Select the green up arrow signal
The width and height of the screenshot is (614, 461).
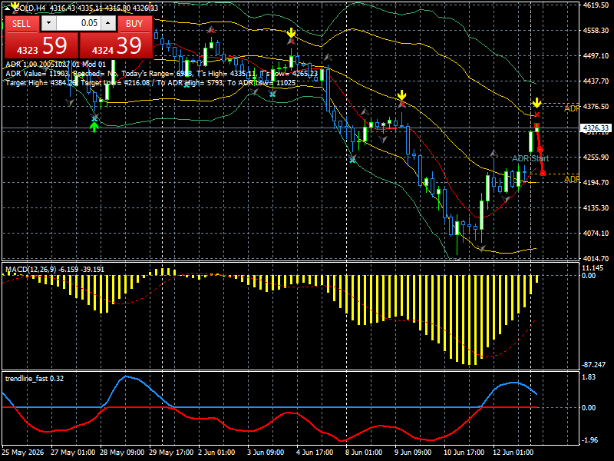(x=94, y=127)
